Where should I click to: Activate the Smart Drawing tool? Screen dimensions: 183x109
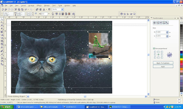(x=2, y=32)
